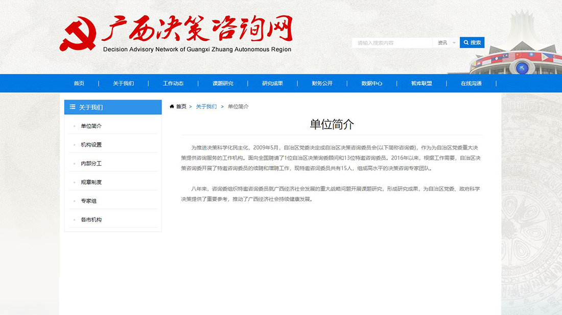562x315 pixels.
Task: Click the magnifier icon in the search button
Action: click(x=466, y=42)
